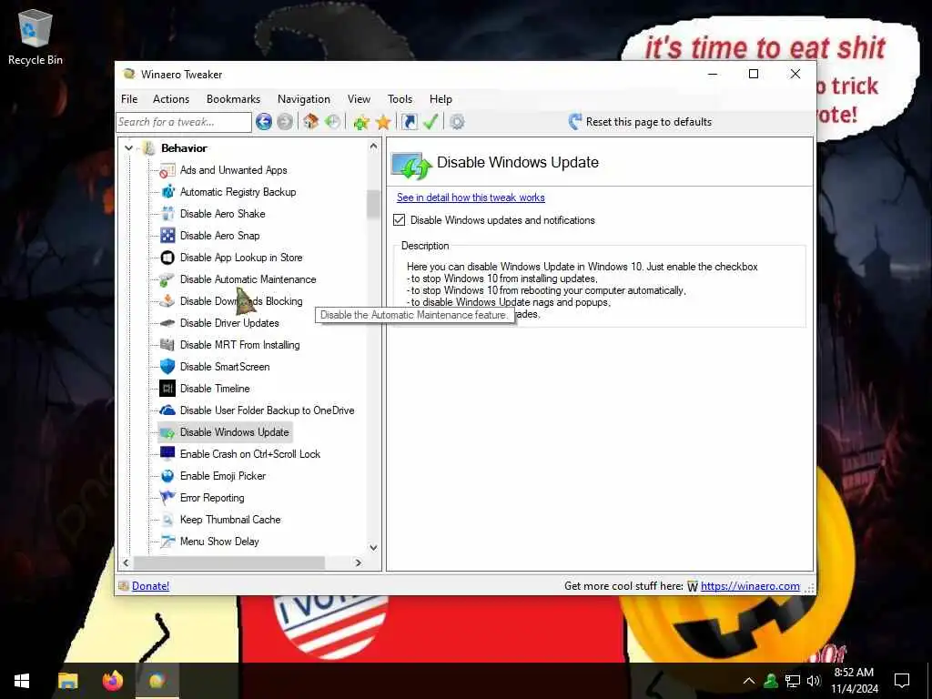This screenshot has height=699, width=932.
Task: Click the Ads and Unwanted Apps icon
Action: pos(167,170)
